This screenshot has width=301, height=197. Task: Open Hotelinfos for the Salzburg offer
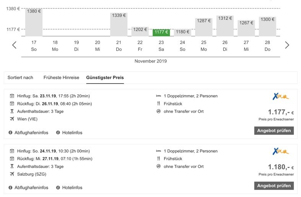72,187
